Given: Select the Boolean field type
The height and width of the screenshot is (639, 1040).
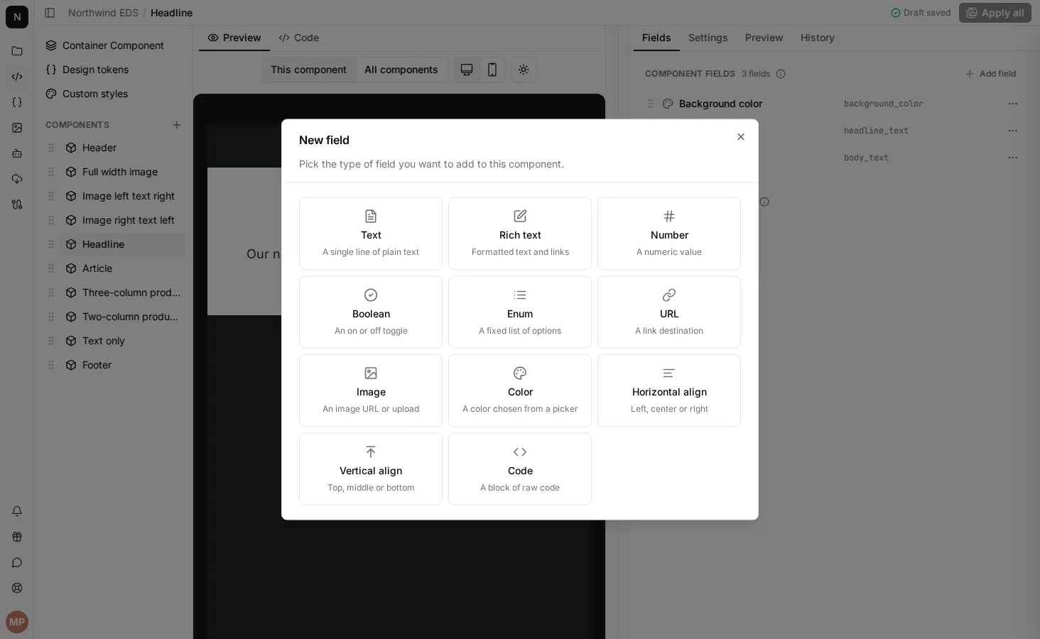Looking at the screenshot, I should pyautogui.click(x=371, y=312).
